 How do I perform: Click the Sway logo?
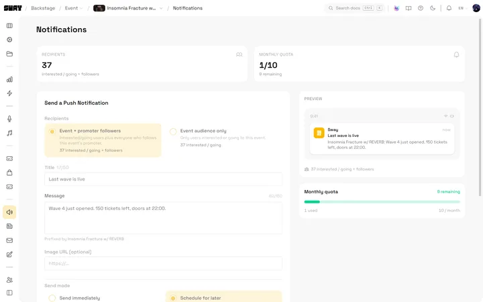click(x=13, y=8)
